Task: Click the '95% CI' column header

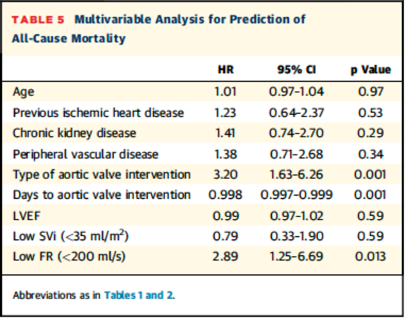Action: [296, 69]
